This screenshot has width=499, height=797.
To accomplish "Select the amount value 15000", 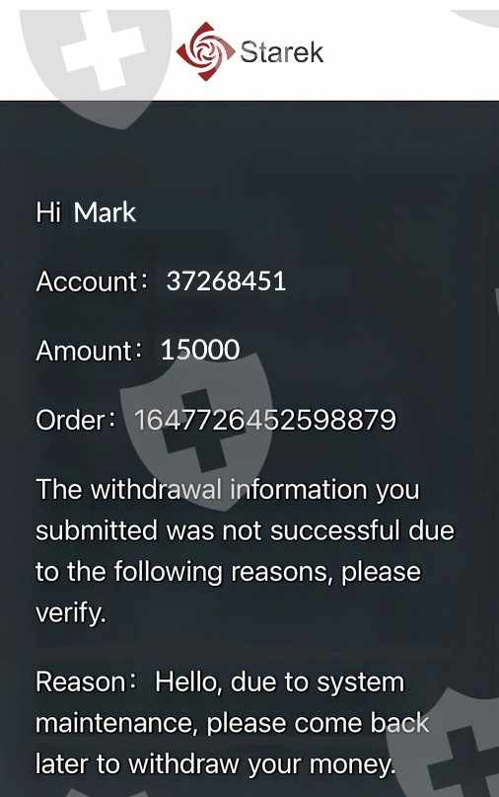I will pyautogui.click(x=200, y=351).
